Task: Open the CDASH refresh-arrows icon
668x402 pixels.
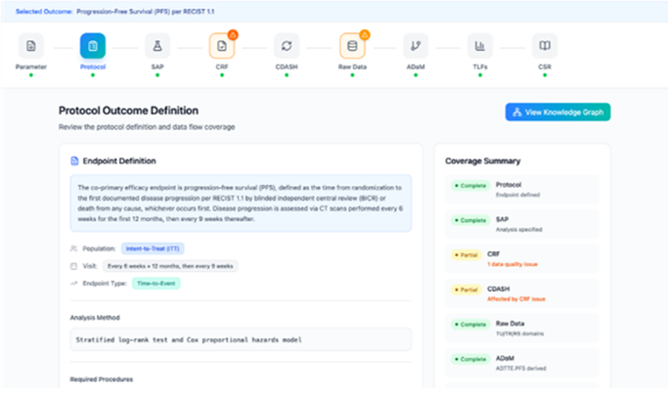Action: point(287,46)
